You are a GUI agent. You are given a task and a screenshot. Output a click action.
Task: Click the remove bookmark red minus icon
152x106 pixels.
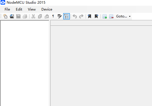[111, 16]
